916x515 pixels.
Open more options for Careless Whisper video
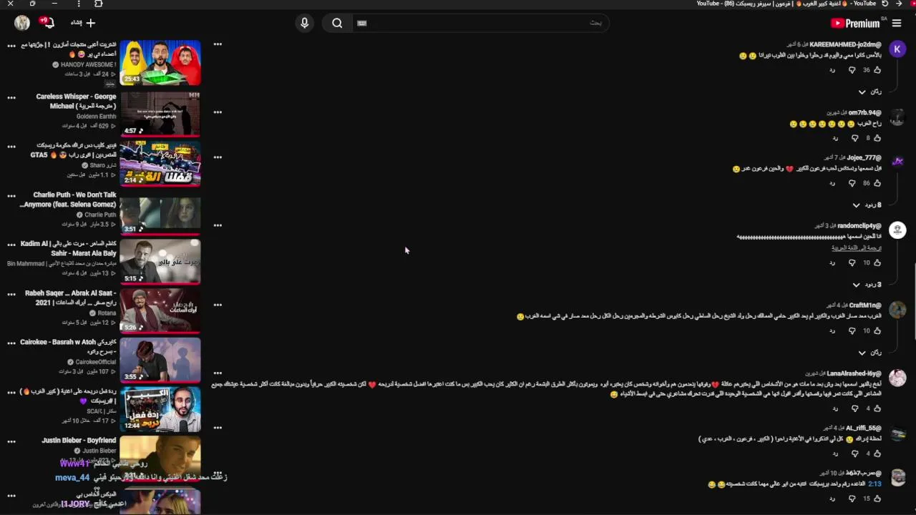tap(11, 97)
